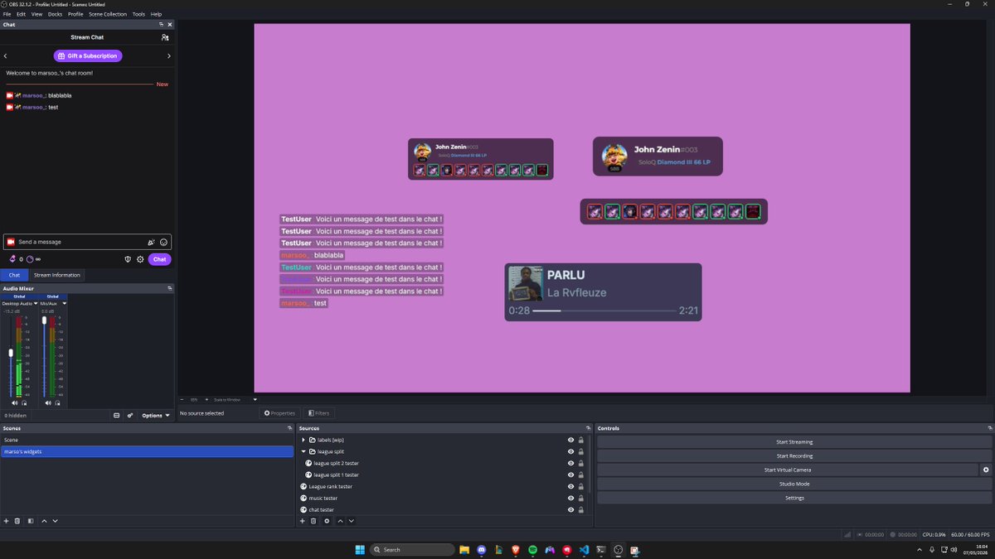Add a new scene with the plus icon

tap(6, 521)
